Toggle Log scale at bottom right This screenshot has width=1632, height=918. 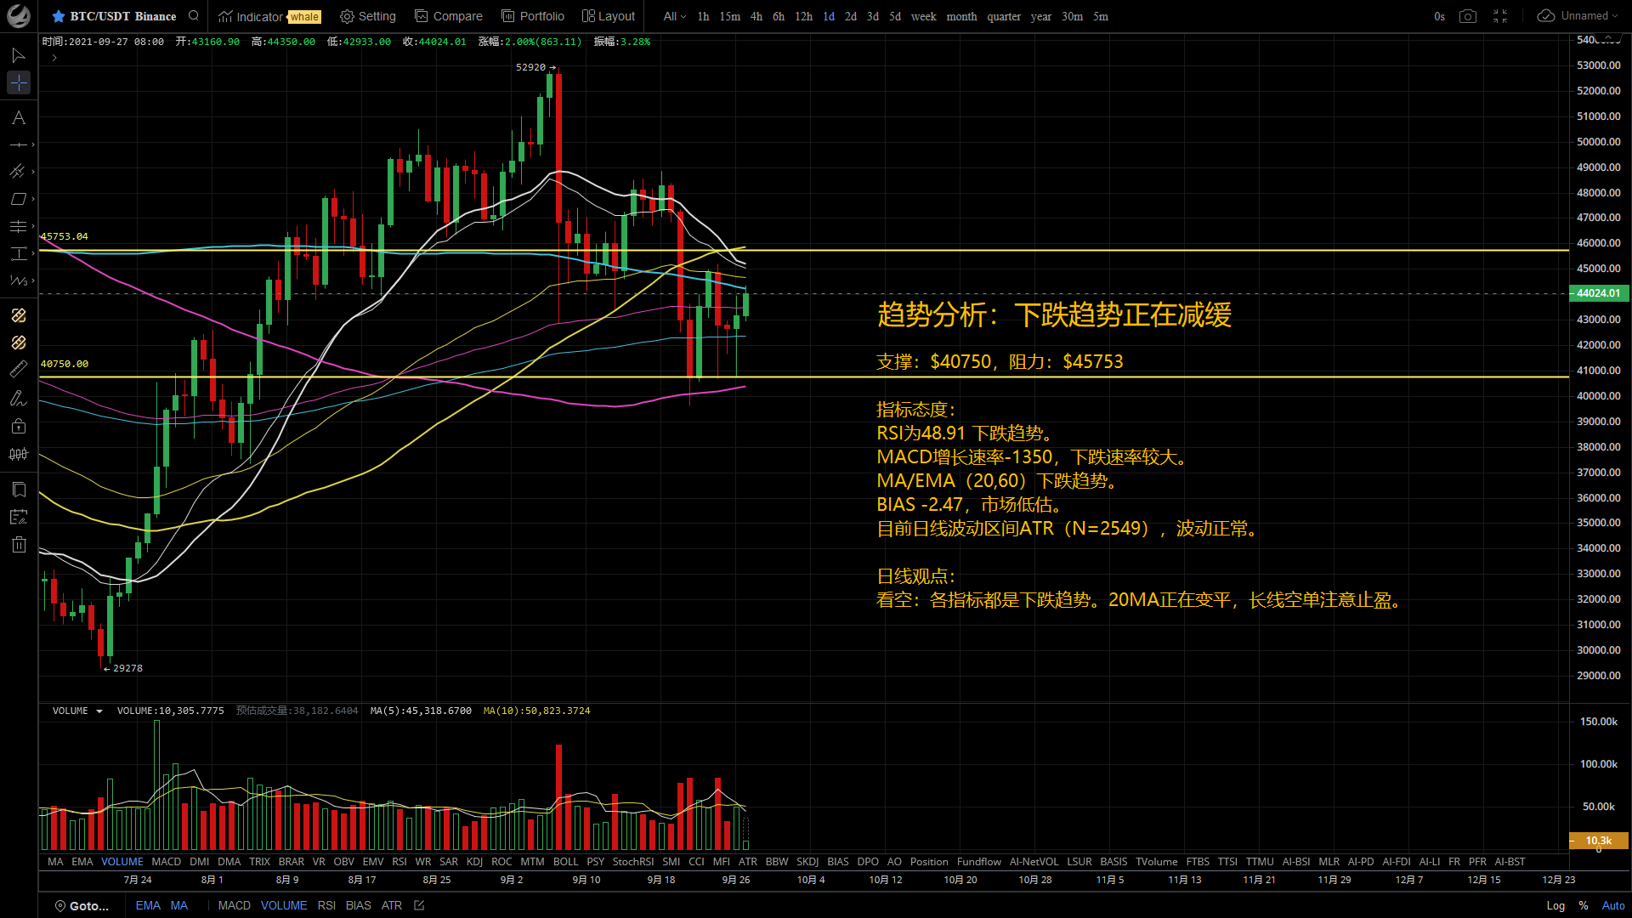tap(1555, 905)
